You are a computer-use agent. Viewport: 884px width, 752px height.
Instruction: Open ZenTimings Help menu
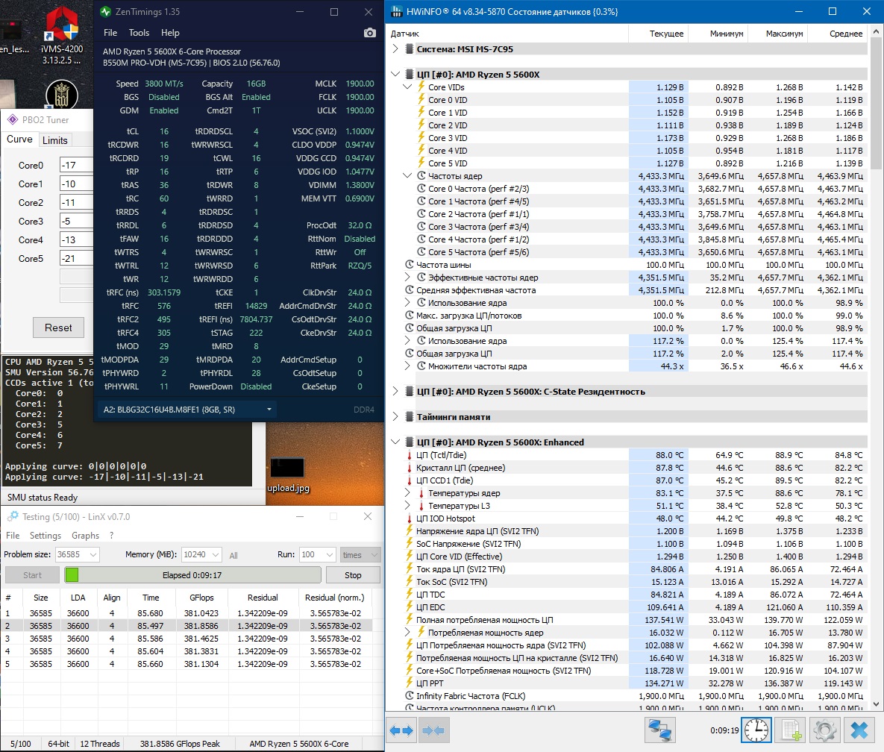[170, 33]
